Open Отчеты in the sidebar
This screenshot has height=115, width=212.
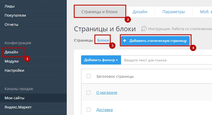pyautogui.click(x=11, y=25)
